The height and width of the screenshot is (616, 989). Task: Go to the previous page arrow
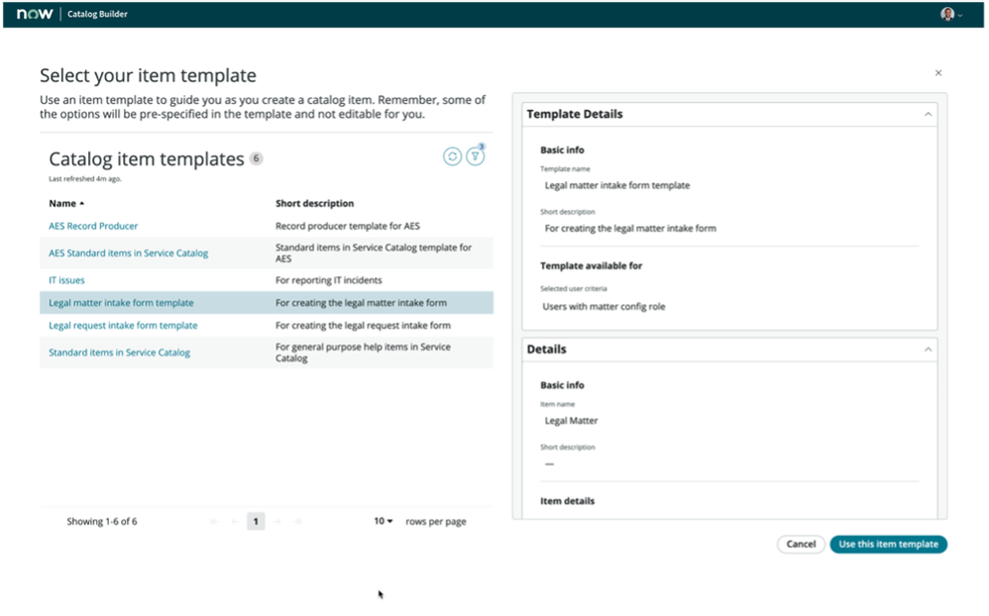[x=234, y=521]
